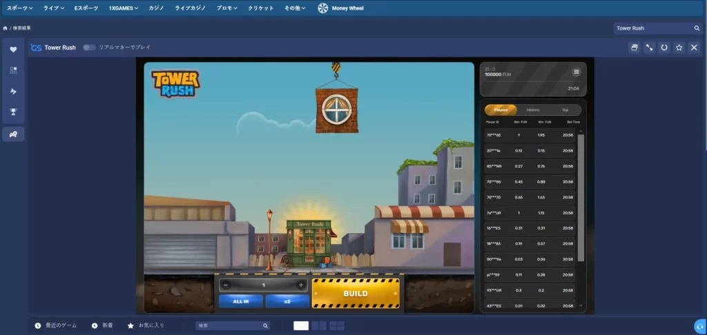This screenshot has width=707, height=335.
Task: Select two-window split game layout
Action: (319, 325)
